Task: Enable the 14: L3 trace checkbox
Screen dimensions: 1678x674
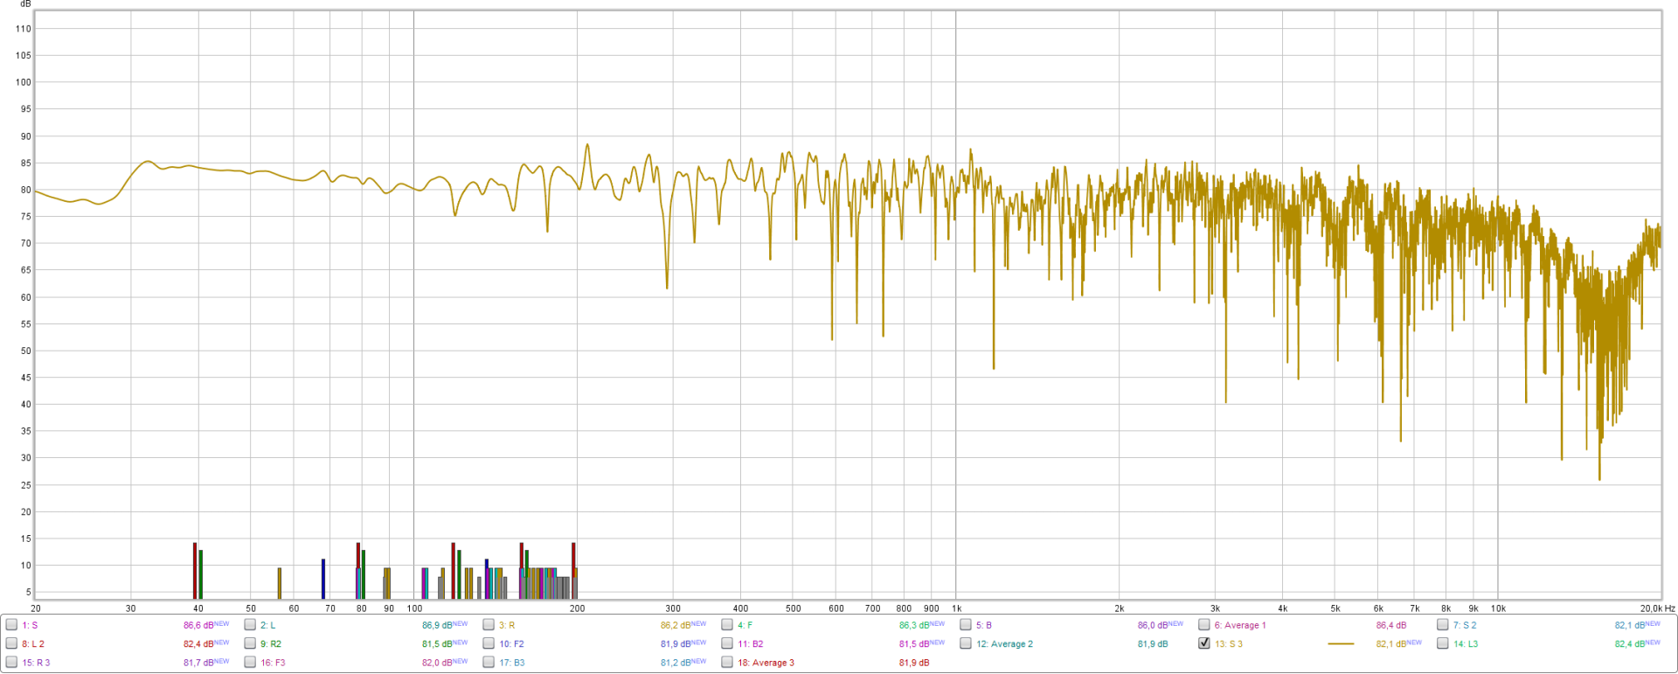Action: pos(1443,643)
